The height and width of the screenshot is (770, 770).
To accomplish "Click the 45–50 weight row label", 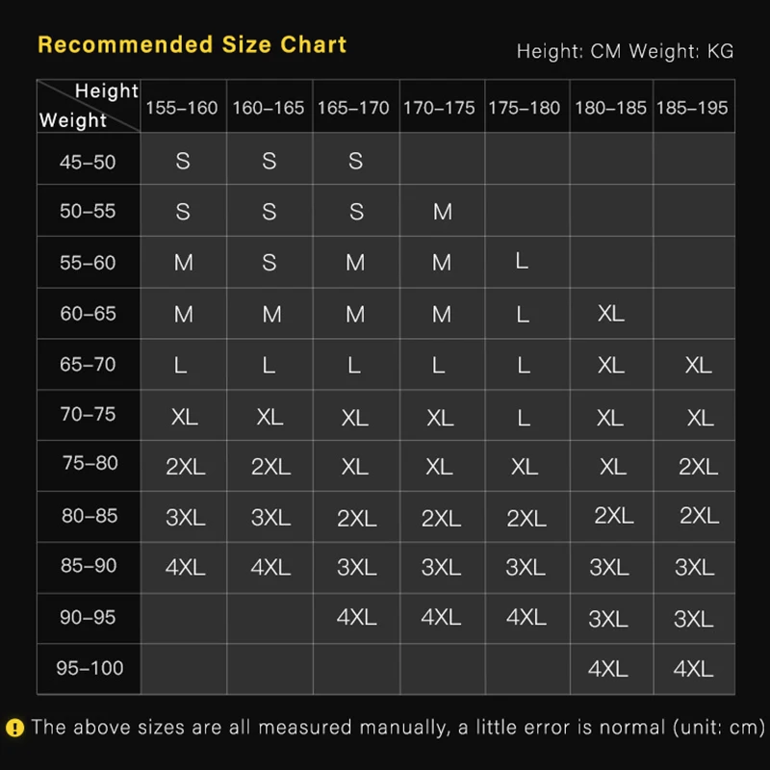I will click(88, 162).
